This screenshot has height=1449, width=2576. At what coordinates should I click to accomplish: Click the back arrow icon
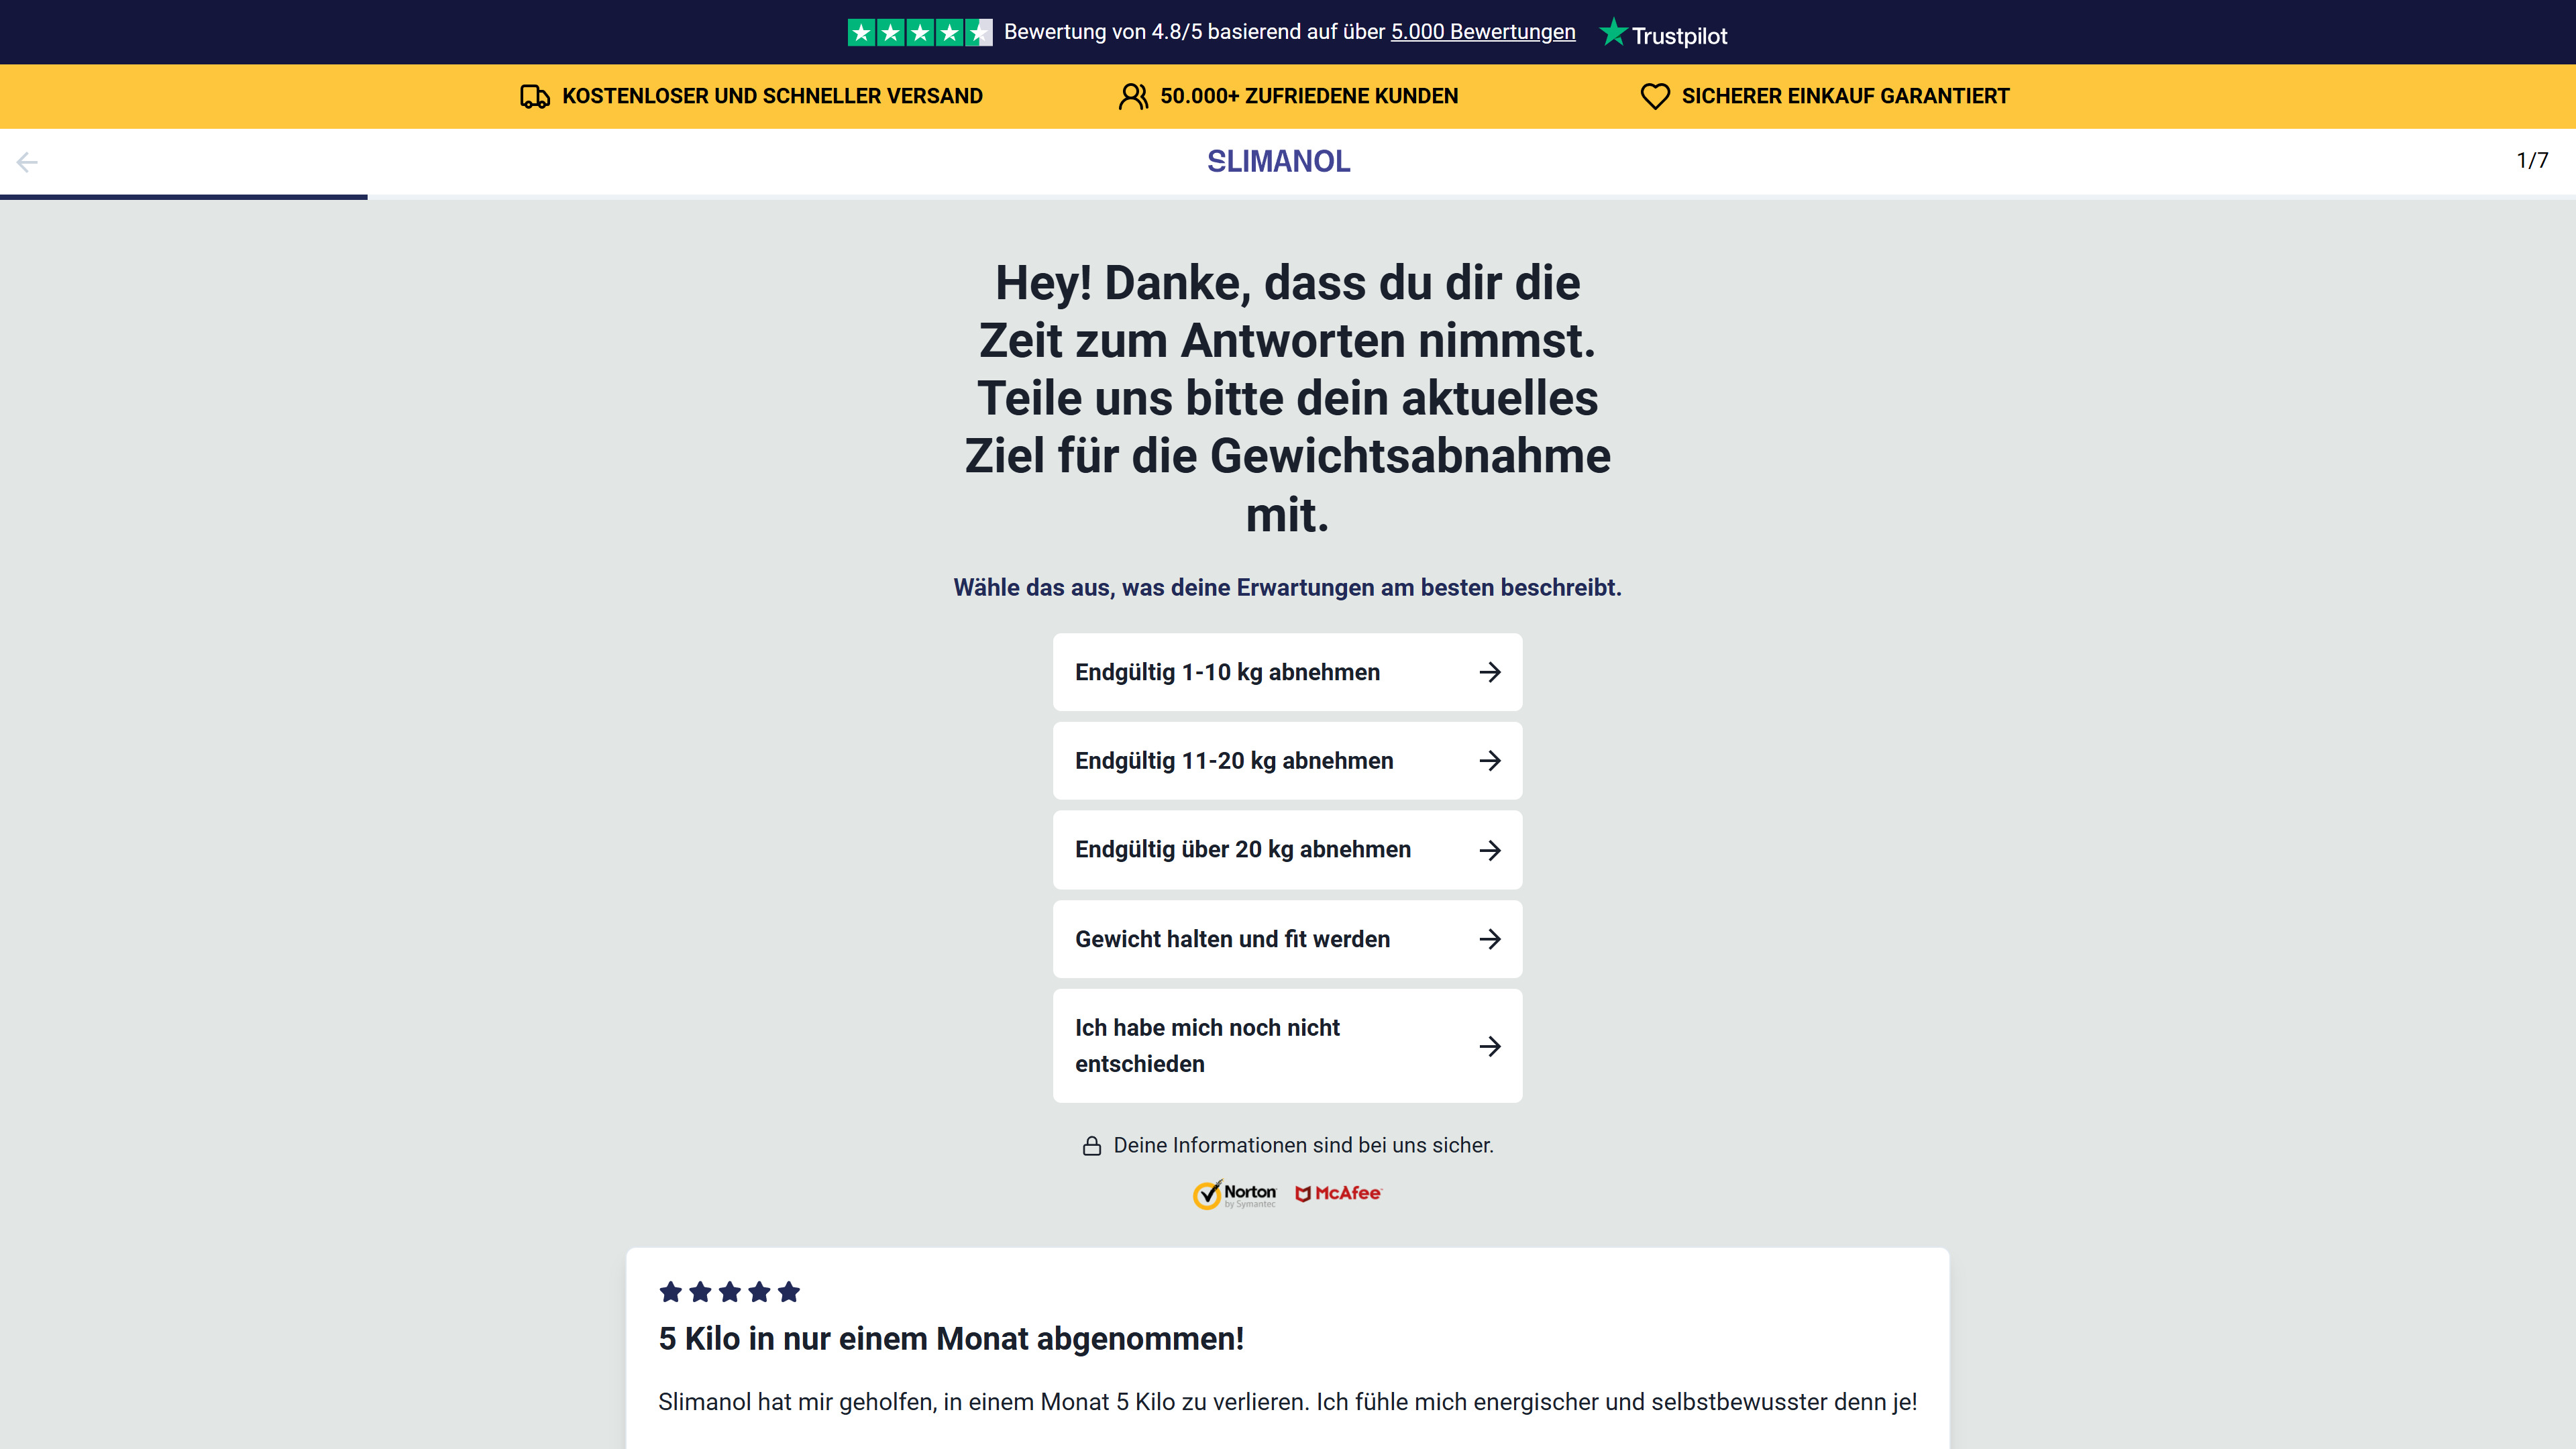coord(27,162)
